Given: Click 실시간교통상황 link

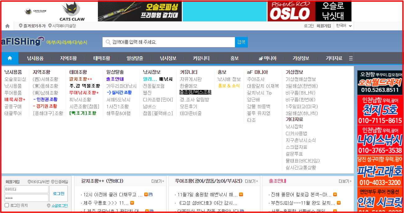Looking at the screenshot, I should pos(301,167).
